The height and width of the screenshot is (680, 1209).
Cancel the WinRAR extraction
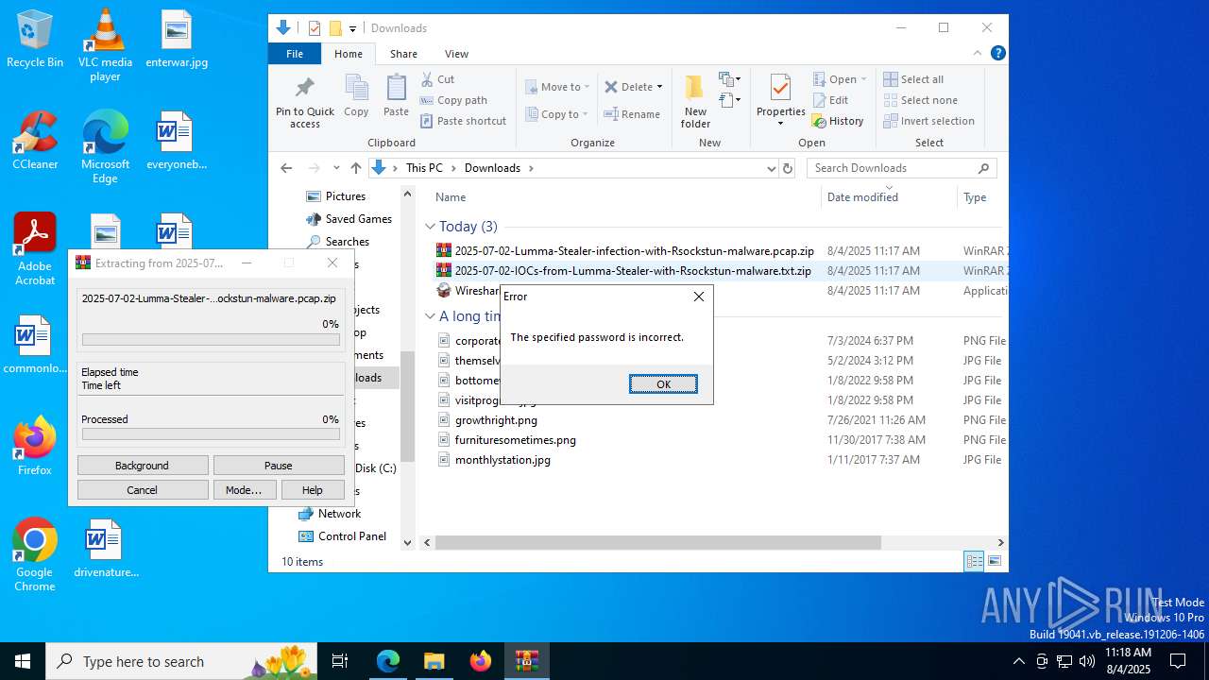tap(143, 490)
